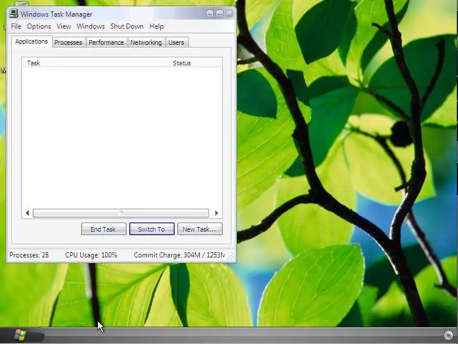Open the Windows menu
The height and width of the screenshot is (344, 458).
point(90,26)
